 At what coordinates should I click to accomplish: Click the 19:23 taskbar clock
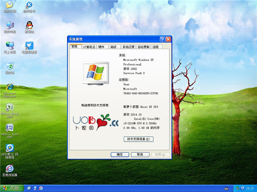(250, 188)
